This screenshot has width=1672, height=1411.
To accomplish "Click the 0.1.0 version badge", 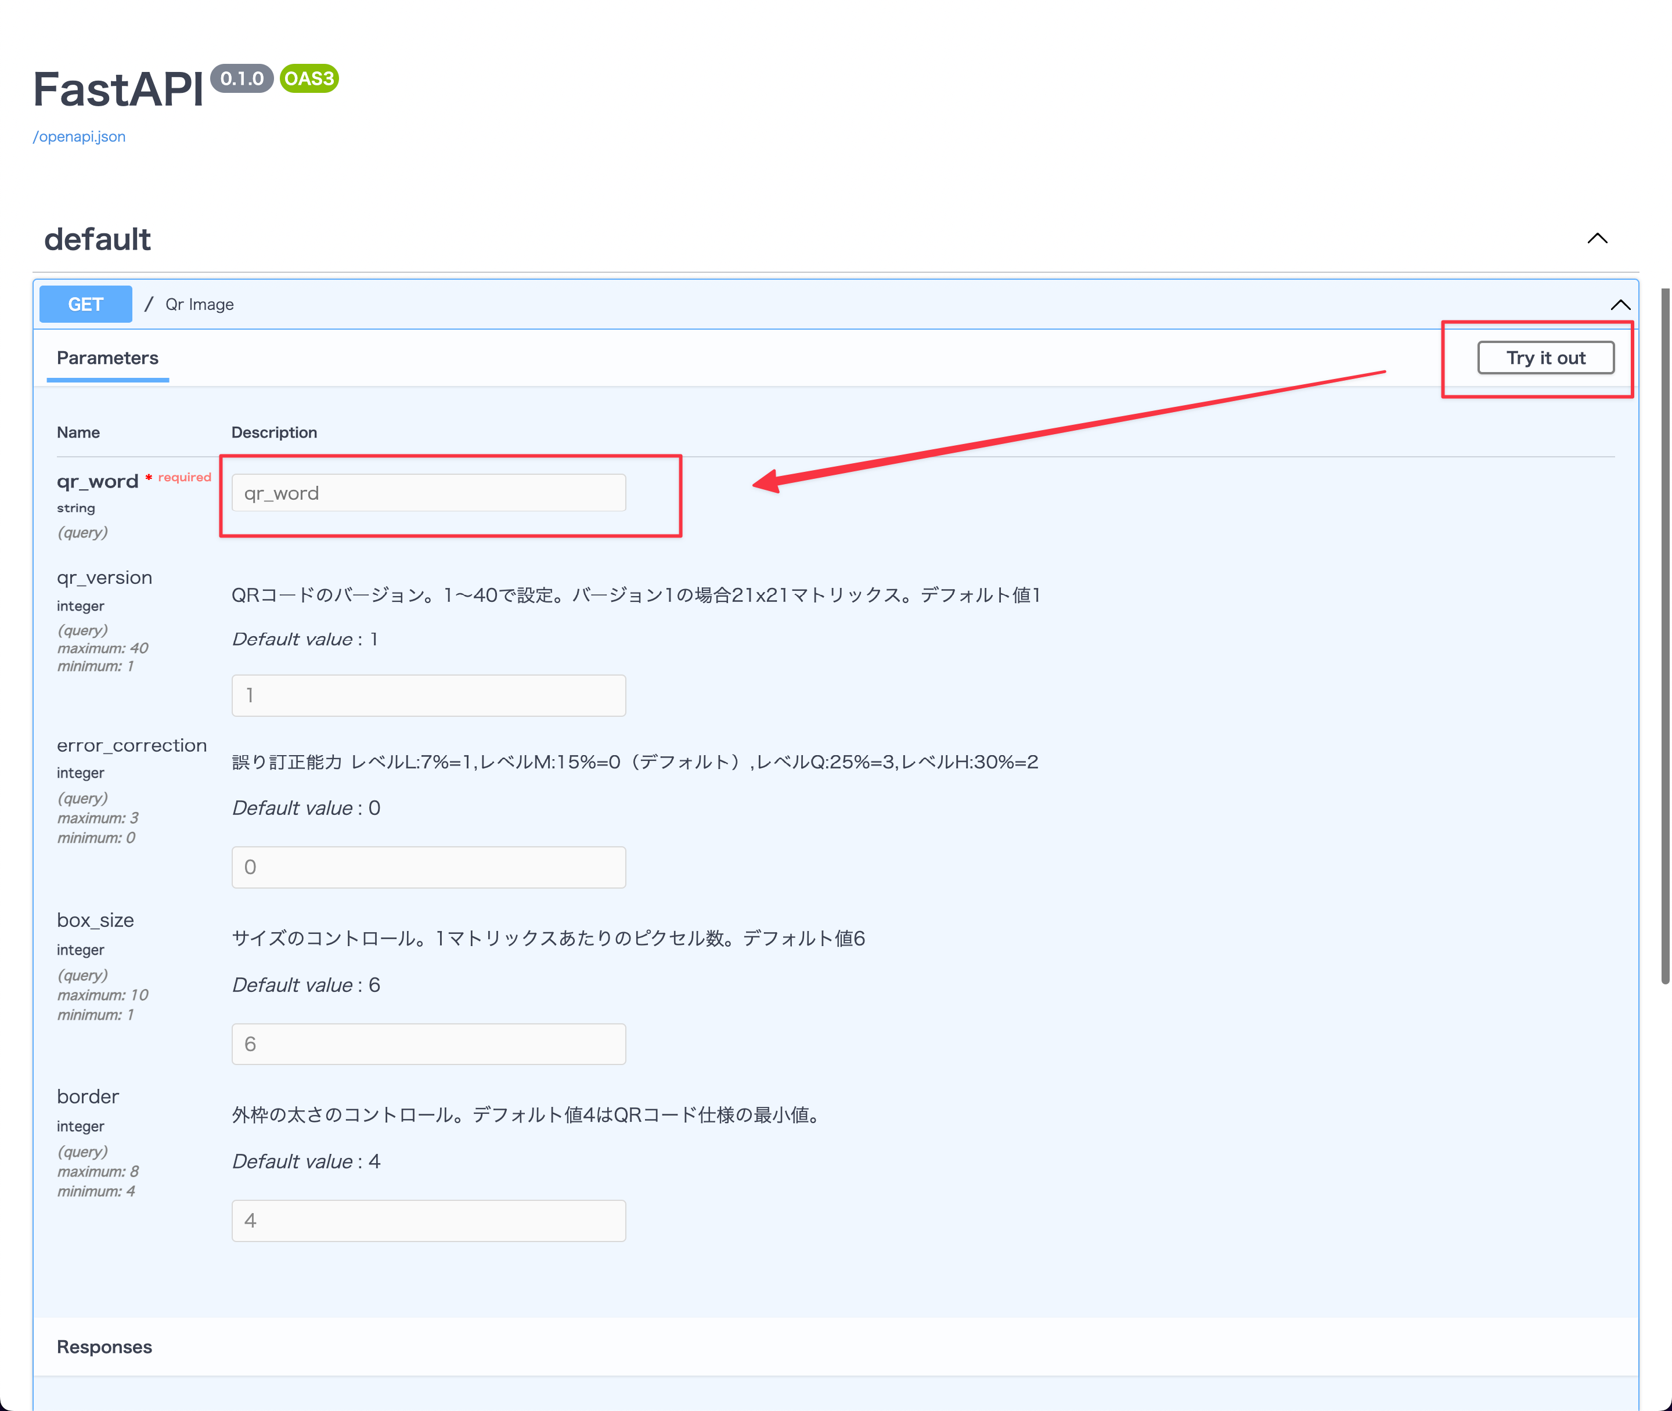I will pos(242,78).
